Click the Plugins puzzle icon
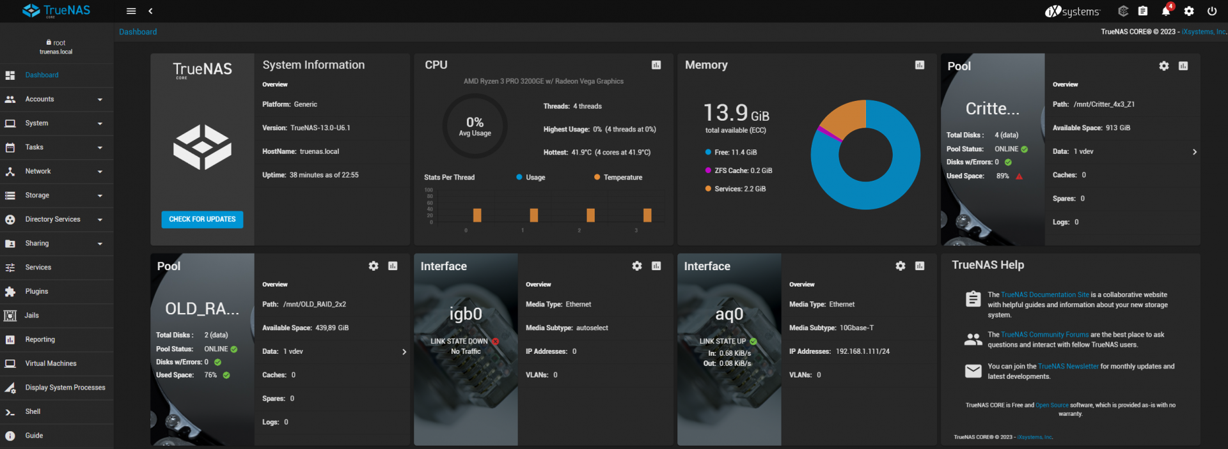 pos(10,291)
